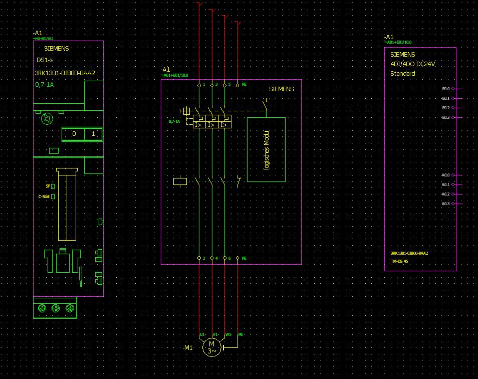Select the Standard text on I/O module
This screenshot has height=379, width=478.
click(403, 74)
